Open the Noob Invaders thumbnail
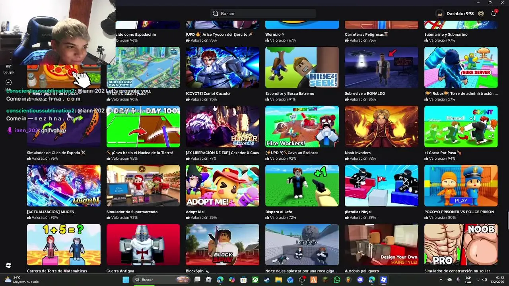Image resolution: width=509 pixels, height=286 pixels. [381, 127]
